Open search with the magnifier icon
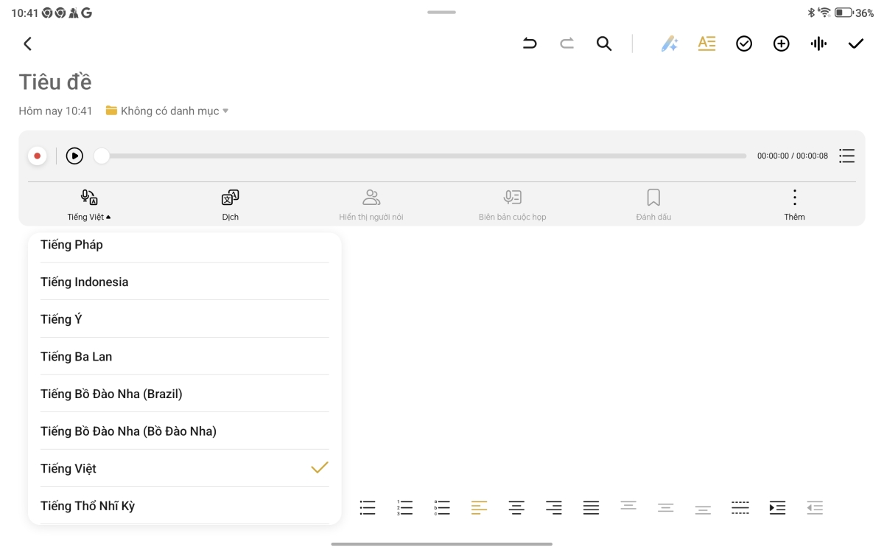884x553 pixels. [604, 44]
